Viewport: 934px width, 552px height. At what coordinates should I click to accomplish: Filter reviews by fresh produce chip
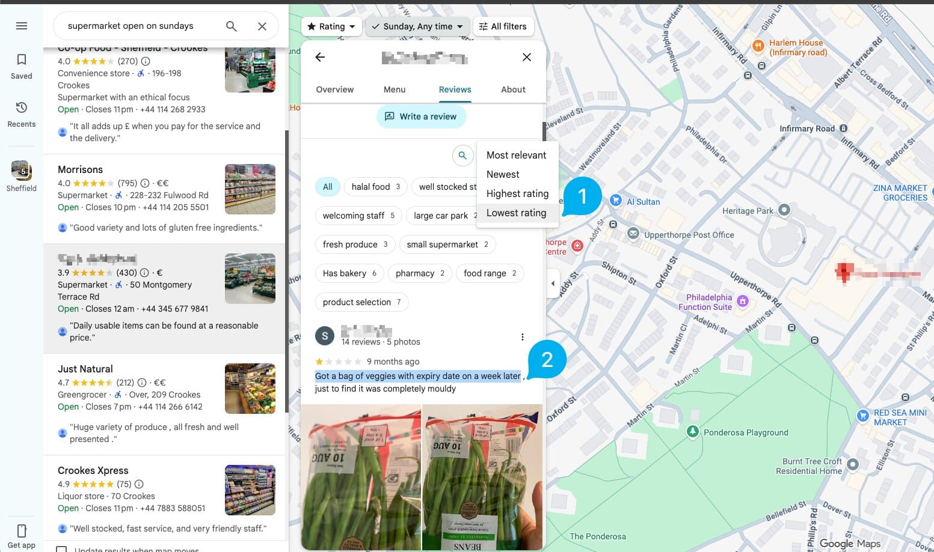[x=355, y=244]
